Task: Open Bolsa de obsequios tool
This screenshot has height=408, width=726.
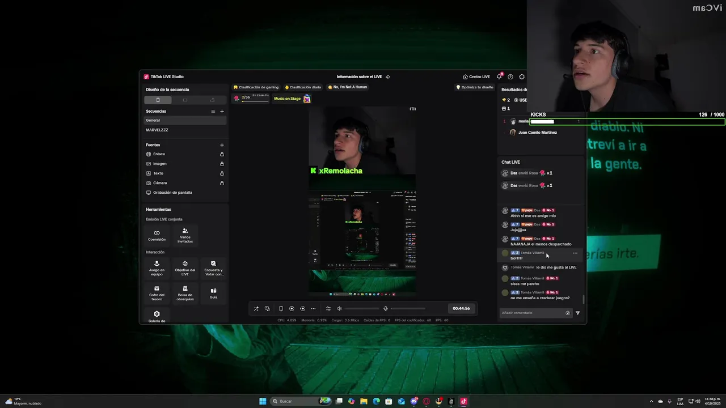Action: click(185, 292)
